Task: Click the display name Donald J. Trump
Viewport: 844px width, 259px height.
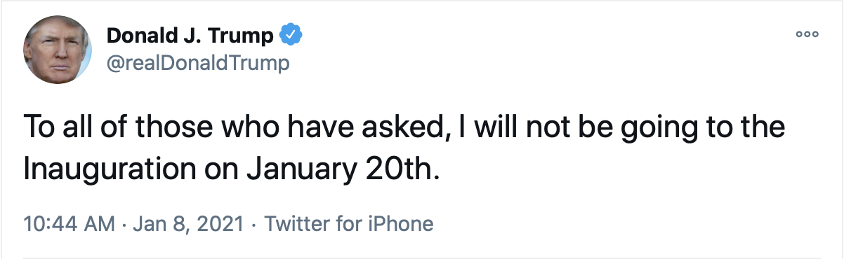Action: [190, 36]
